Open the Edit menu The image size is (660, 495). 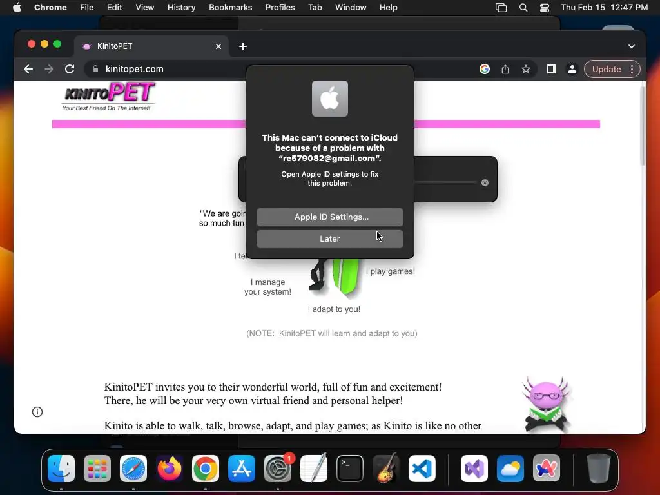(114, 8)
